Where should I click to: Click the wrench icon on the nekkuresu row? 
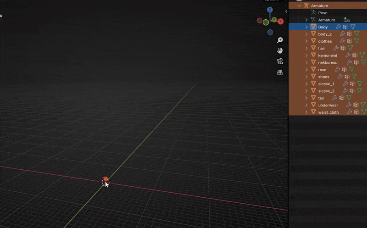click(349, 62)
